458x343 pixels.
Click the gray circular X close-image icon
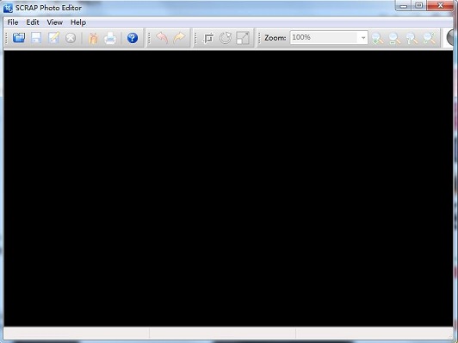coord(71,38)
